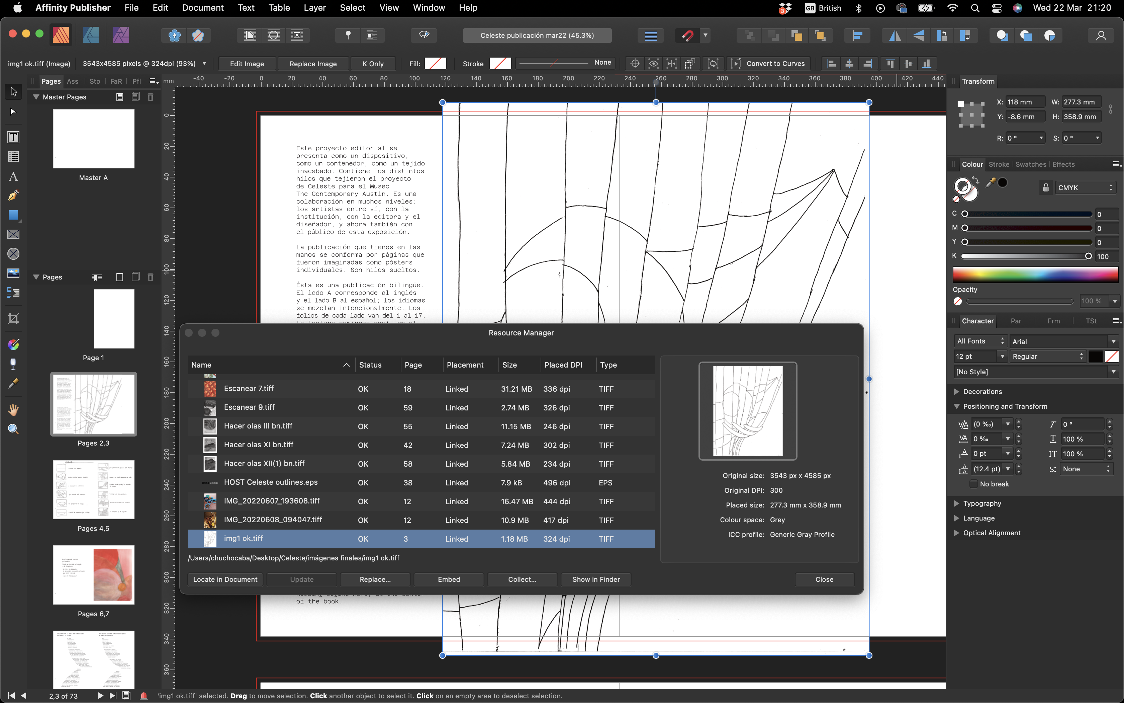Click the Replace Image button
The height and width of the screenshot is (703, 1124).
click(x=312, y=64)
